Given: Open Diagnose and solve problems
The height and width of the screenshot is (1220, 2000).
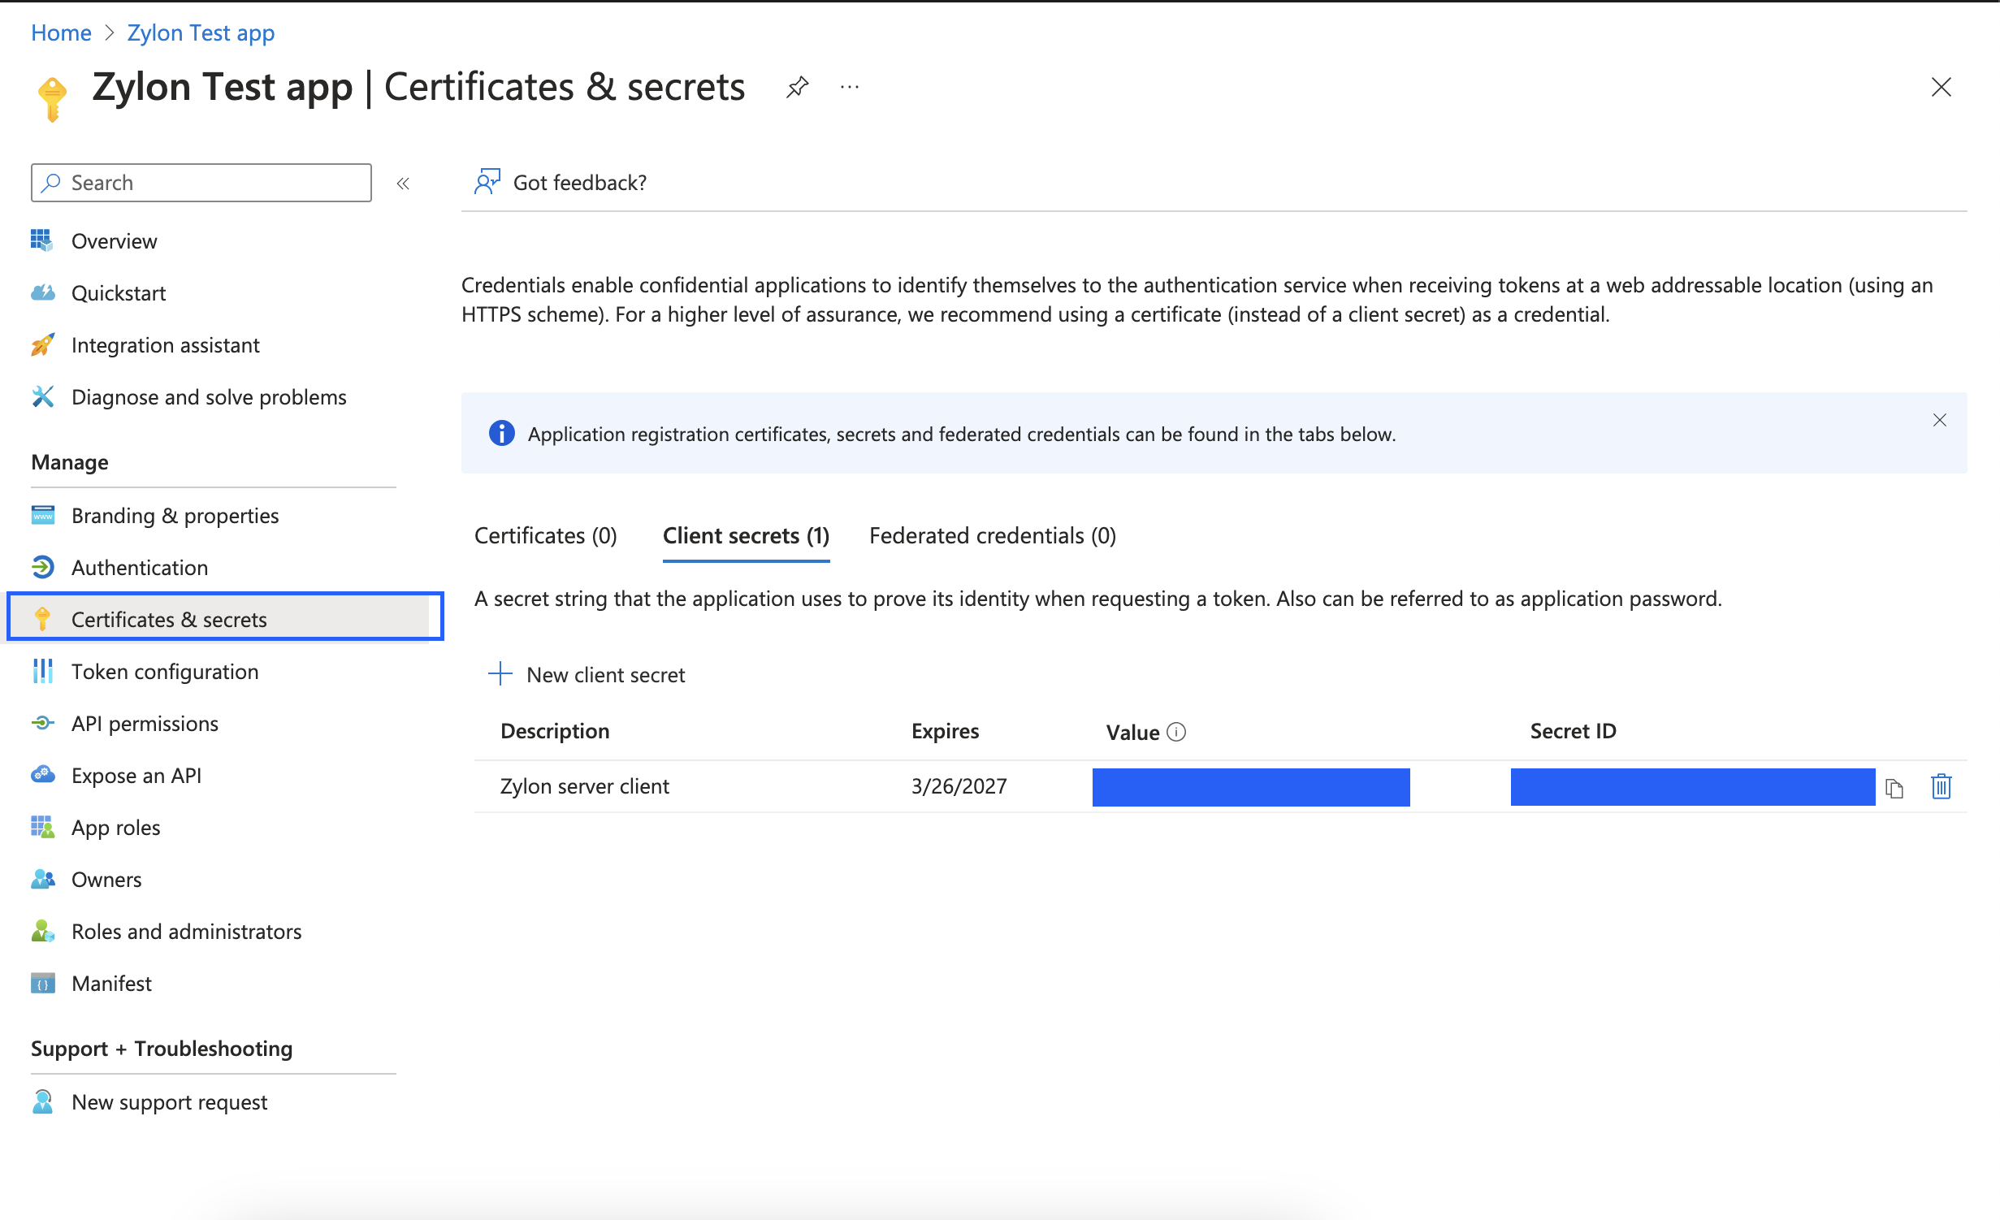Looking at the screenshot, I should 208,397.
